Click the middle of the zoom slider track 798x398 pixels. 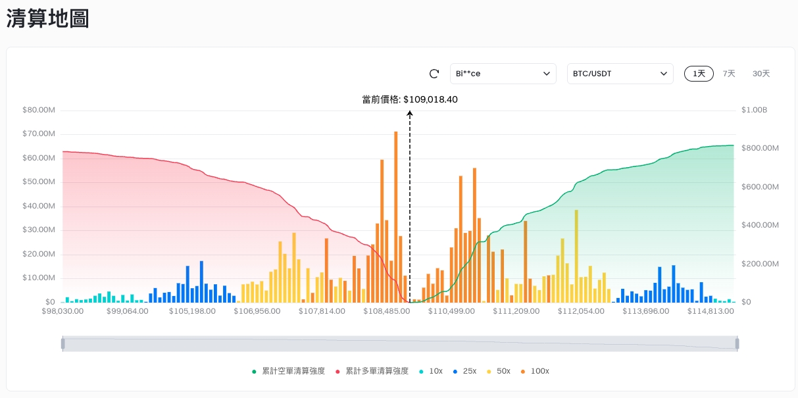400,343
